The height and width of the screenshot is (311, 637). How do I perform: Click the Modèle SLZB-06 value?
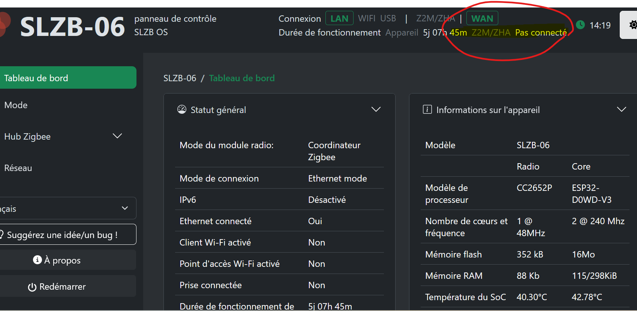click(x=533, y=145)
